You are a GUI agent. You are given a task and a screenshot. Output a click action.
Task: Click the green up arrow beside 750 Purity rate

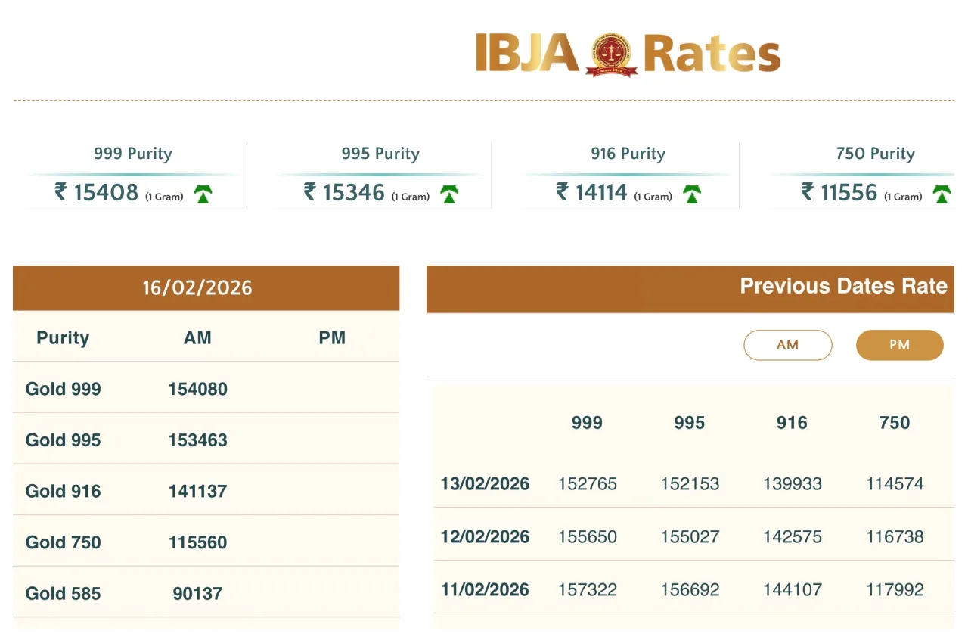[941, 194]
